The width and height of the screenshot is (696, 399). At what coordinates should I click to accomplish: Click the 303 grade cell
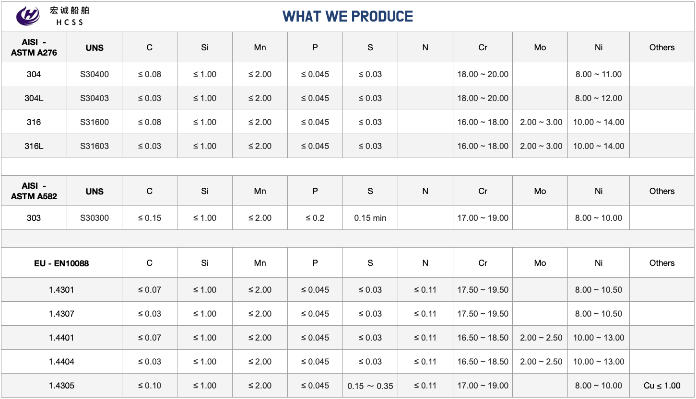[x=34, y=218]
